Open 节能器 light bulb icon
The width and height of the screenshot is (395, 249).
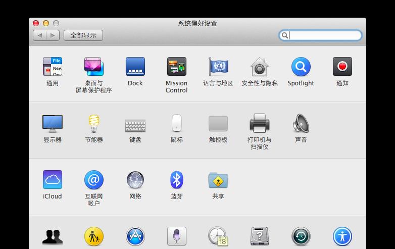(x=94, y=123)
